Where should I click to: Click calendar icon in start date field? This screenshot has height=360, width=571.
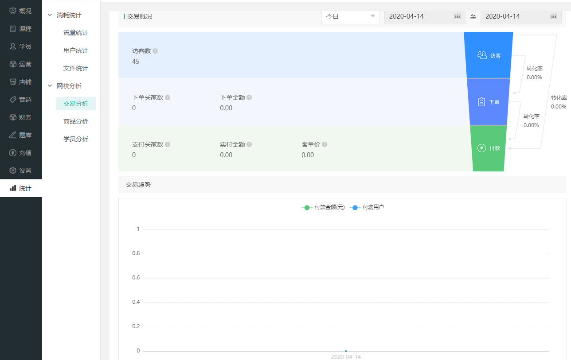tap(457, 16)
